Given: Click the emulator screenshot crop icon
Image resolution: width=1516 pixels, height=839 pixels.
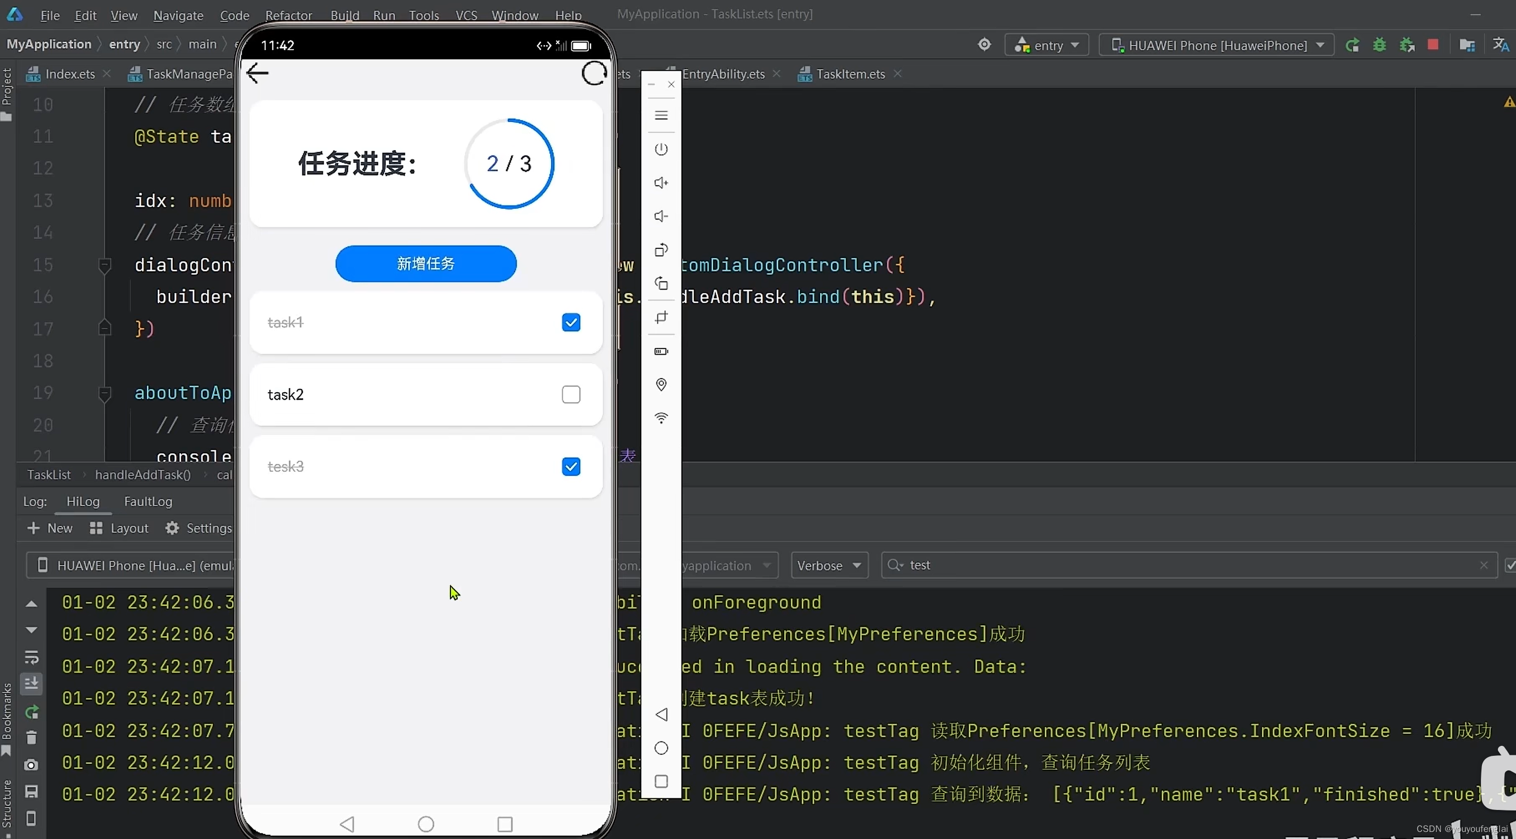Looking at the screenshot, I should pos(661,318).
